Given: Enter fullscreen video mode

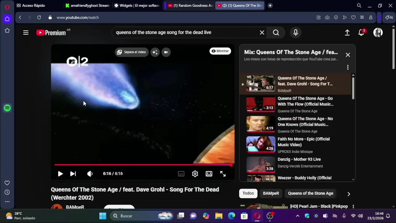Looking at the screenshot, I should pos(223,174).
